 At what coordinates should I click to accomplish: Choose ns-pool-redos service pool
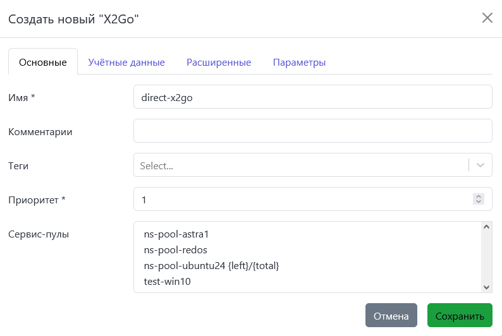[175, 249]
